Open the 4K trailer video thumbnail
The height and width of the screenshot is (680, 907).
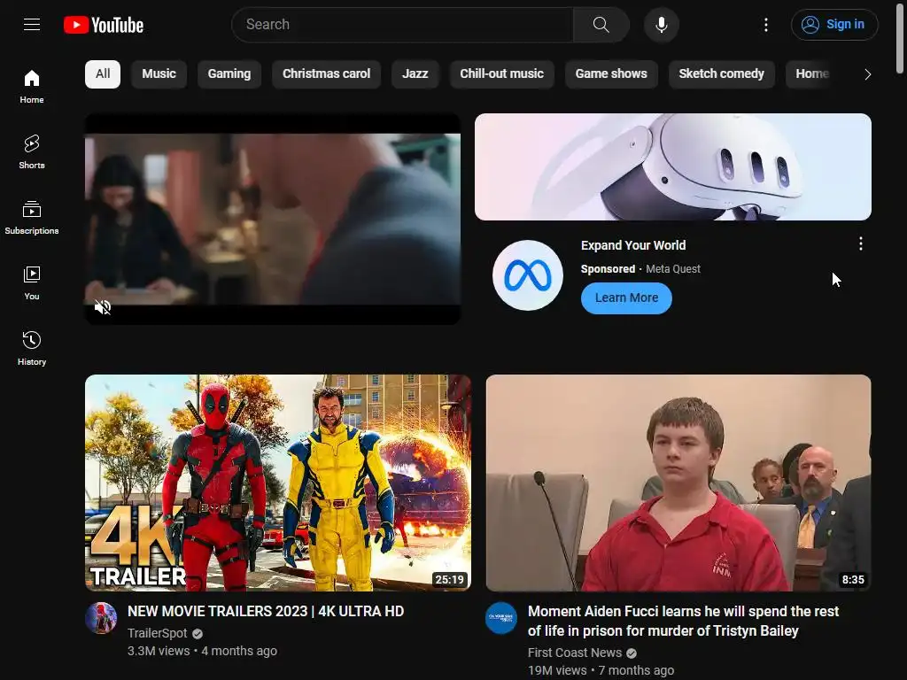(x=277, y=483)
